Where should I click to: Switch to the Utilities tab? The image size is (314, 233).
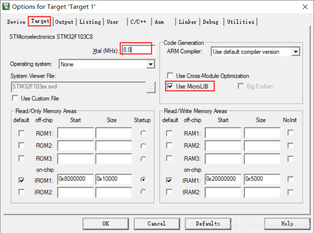pos(241,22)
